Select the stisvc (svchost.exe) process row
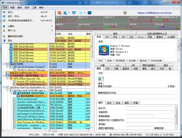 click(x=27, y=99)
